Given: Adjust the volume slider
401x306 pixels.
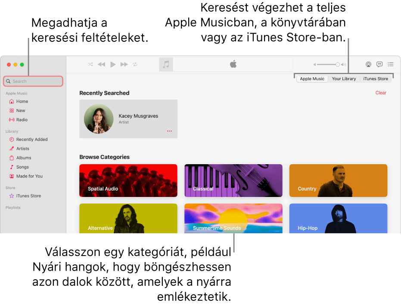Looking at the screenshot, I should 328,65.
